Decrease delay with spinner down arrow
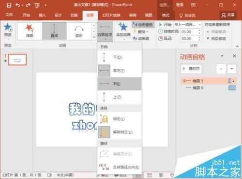Image resolution: width=242 pixels, height=179 pixels. tap(199, 40)
